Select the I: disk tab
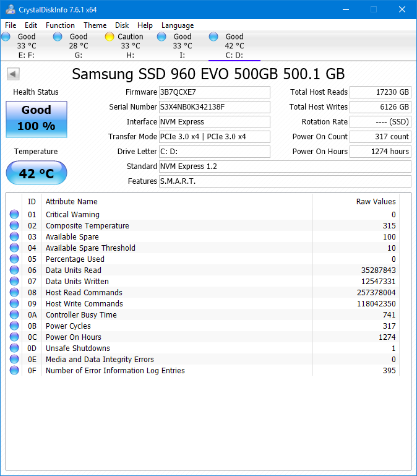Image resolution: width=417 pixels, height=476 pixels. pos(182,46)
